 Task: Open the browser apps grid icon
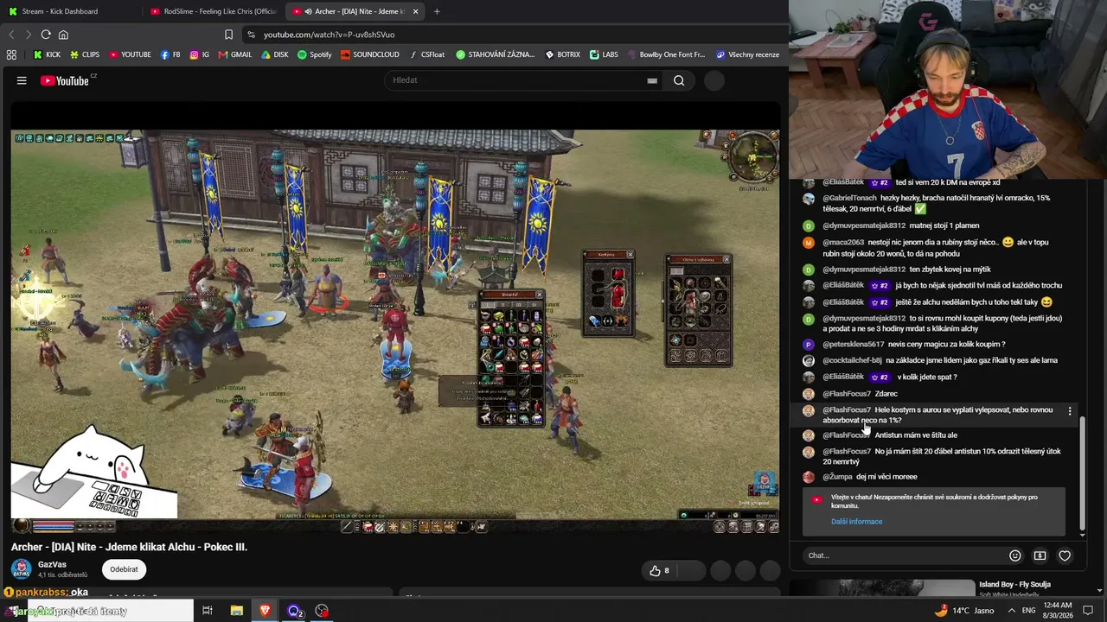click(x=11, y=54)
